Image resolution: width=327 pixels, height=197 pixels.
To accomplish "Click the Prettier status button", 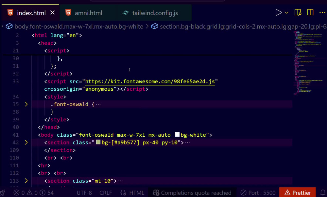I will coord(298,193).
